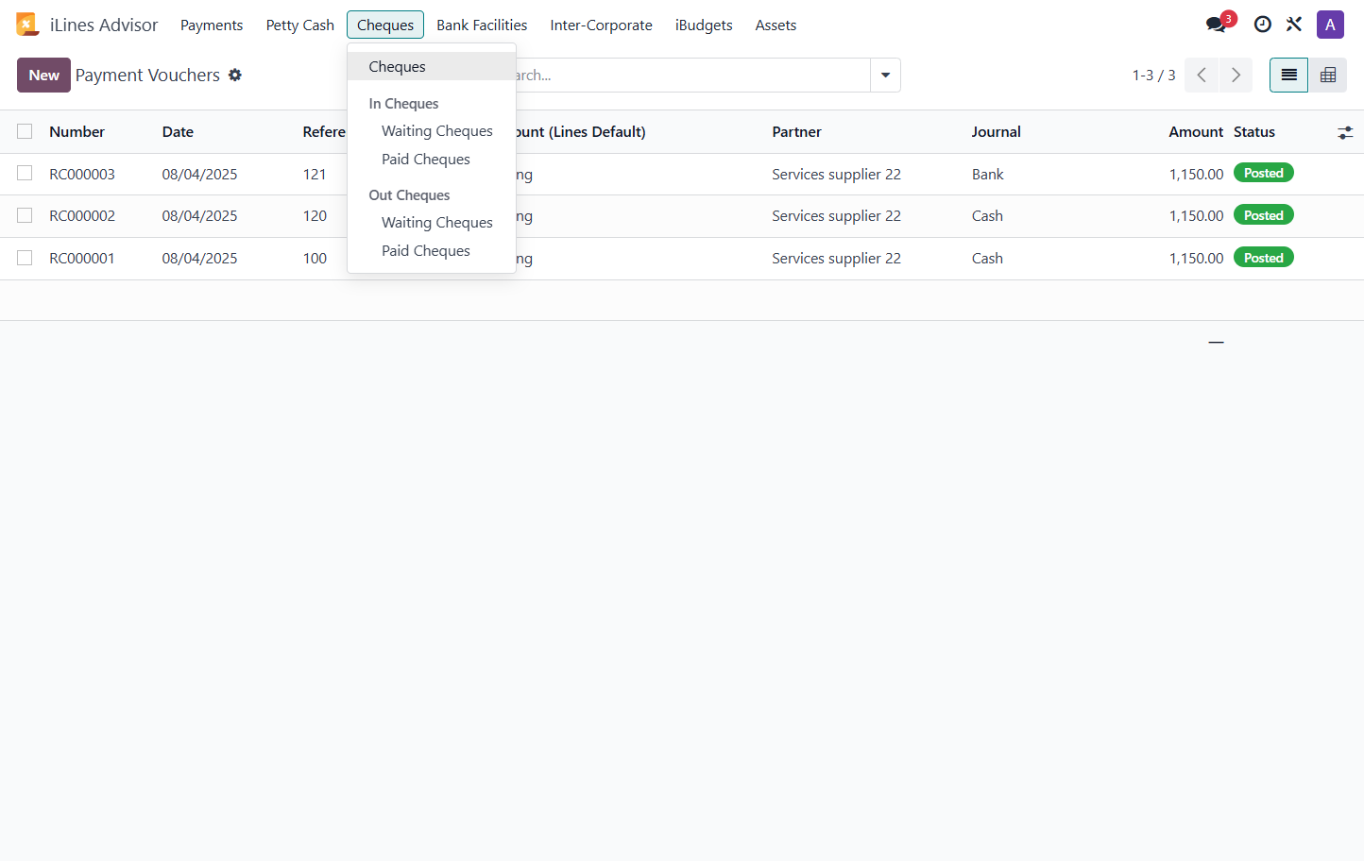Switch to list view
Screen dimensions: 1364x861
coord(1288,76)
